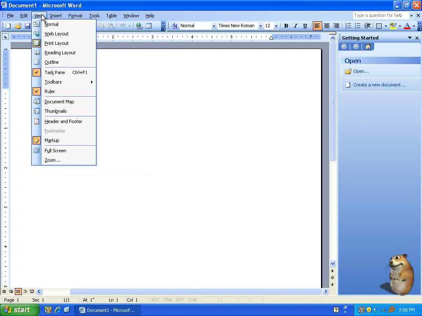Uncheck Ruler in View menu
Screen dimensions: 422x316
coord(64,91)
